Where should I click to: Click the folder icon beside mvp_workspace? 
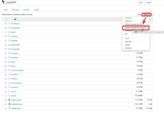(x=9, y=70)
